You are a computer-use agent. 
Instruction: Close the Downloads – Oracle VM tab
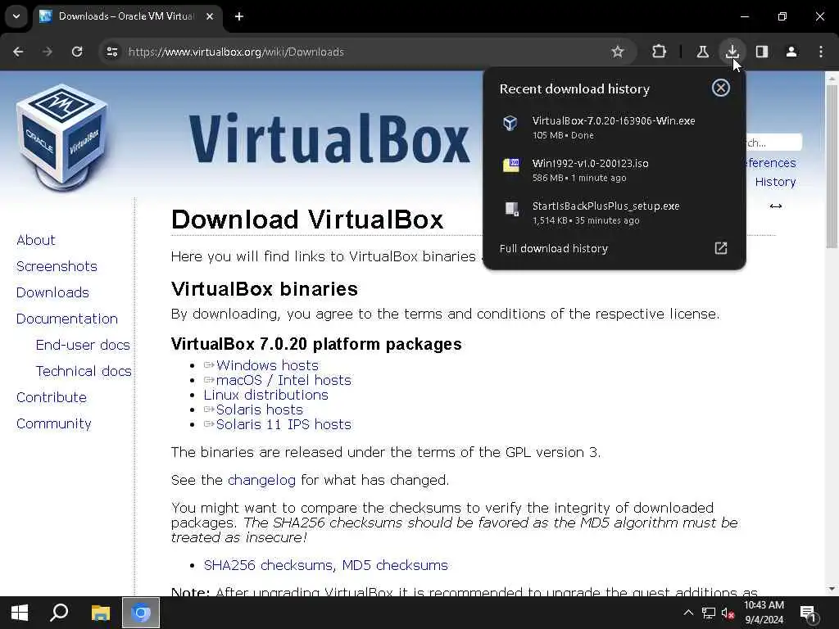click(x=211, y=16)
